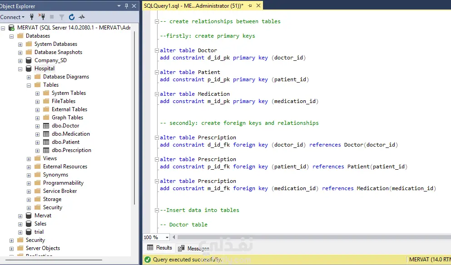Open the 100 % zoom dropdown
451x265 pixels.
tap(167, 237)
